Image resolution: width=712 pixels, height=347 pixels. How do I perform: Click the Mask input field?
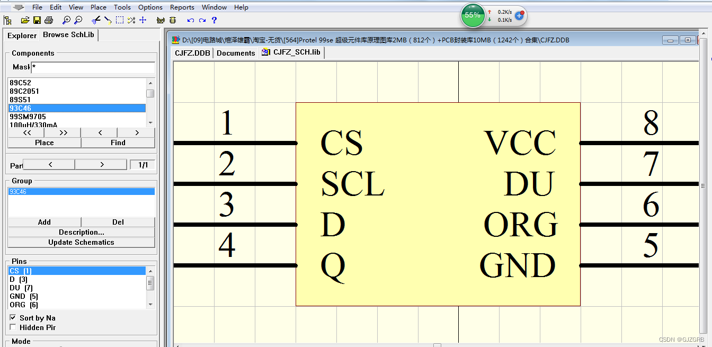point(93,67)
